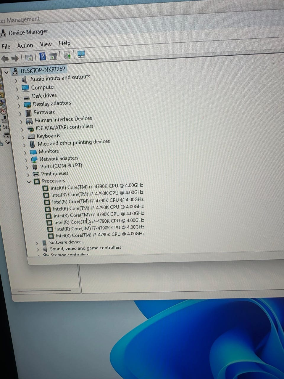Select the Monitors category icon
This screenshot has width=284, height=379.
pos(33,152)
